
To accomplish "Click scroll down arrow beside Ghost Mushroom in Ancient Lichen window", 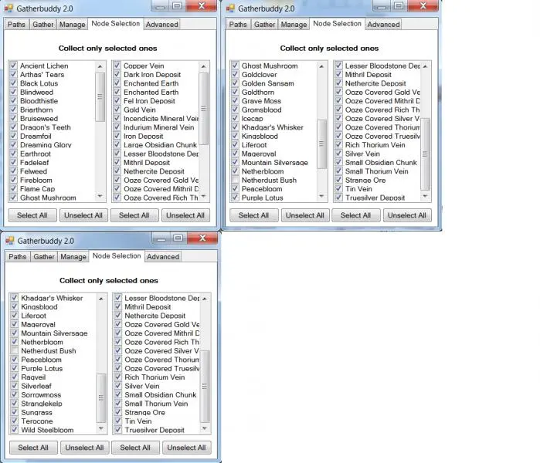I will click(x=100, y=197).
